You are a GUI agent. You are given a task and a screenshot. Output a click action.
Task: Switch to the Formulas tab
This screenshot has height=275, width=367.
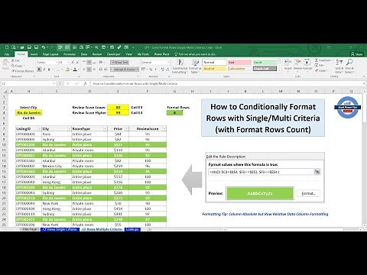click(70, 54)
